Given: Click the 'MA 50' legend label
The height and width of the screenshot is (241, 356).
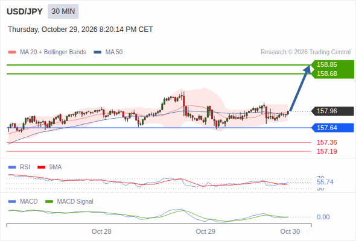Looking at the screenshot, I should click(114, 52).
